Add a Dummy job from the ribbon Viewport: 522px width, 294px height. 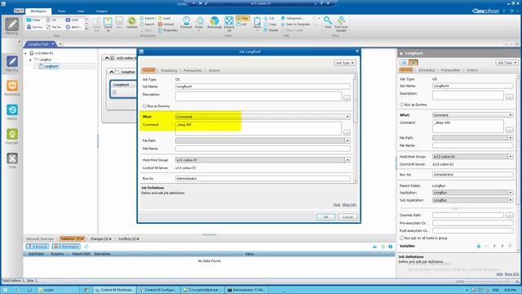click(34, 27)
